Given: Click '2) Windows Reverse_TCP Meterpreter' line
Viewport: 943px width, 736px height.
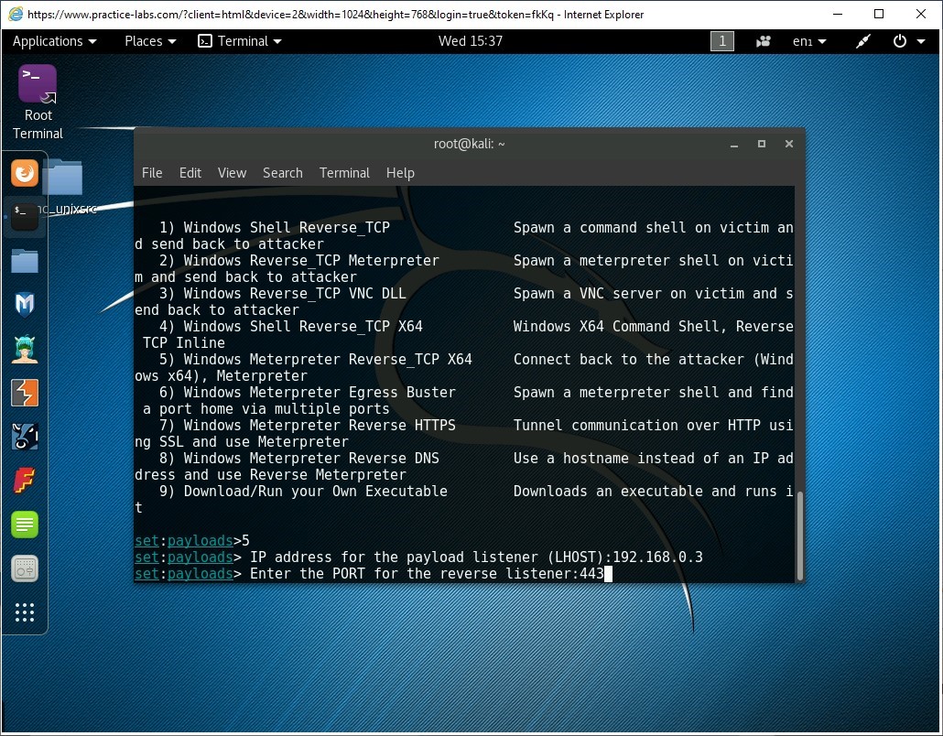Looking at the screenshot, I should click(298, 260).
